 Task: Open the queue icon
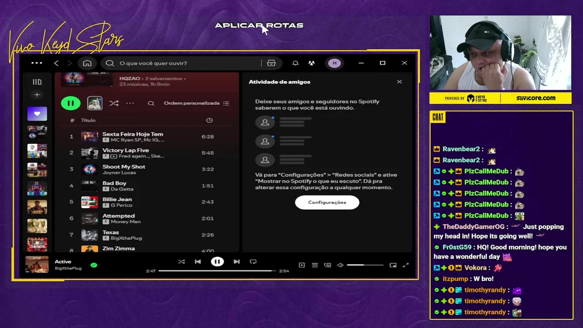(x=315, y=265)
